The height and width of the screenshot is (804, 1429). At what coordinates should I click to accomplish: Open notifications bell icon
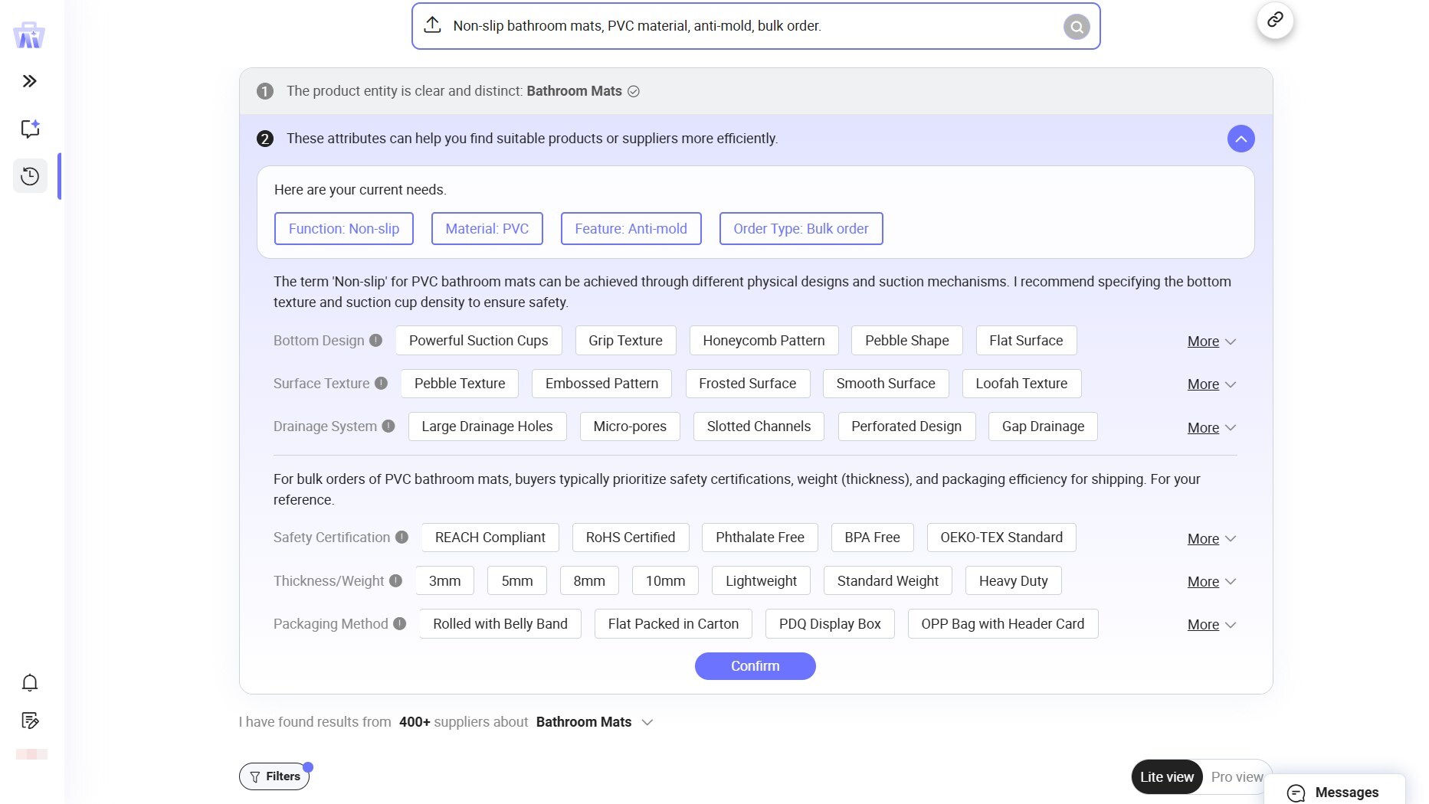click(x=30, y=682)
